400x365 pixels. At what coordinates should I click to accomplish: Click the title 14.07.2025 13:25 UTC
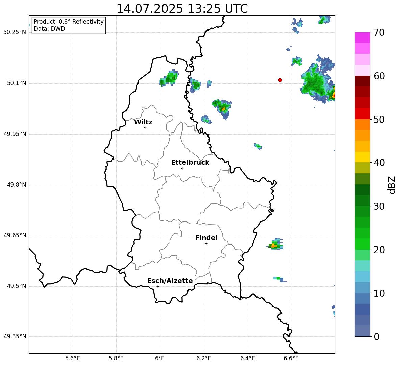click(182, 9)
